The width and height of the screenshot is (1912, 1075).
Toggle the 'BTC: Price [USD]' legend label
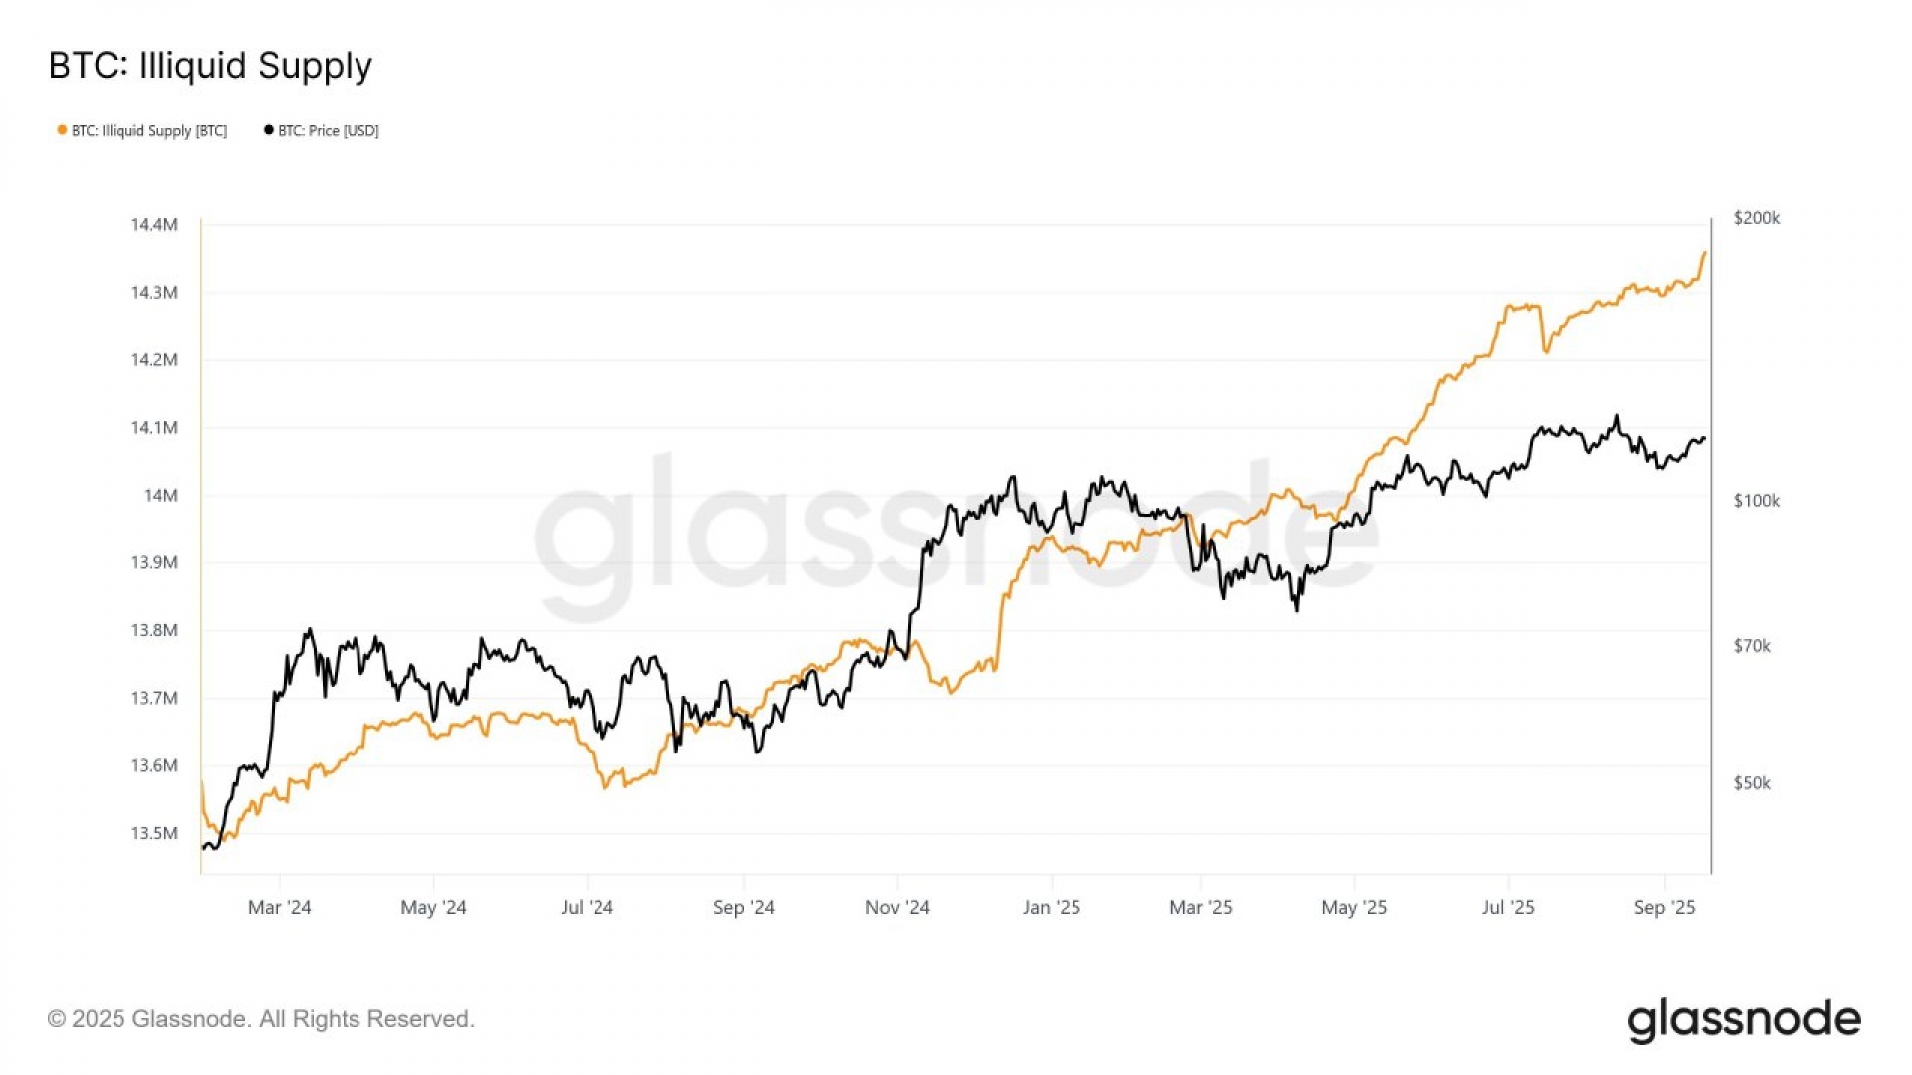click(x=329, y=131)
